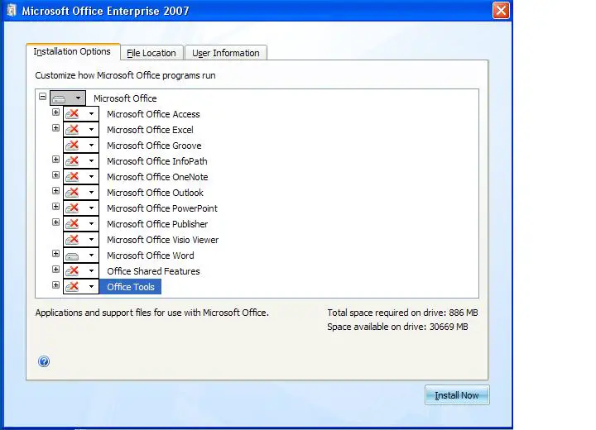
Task: Click the red X icon beside Office Tools
Action: tap(72, 287)
